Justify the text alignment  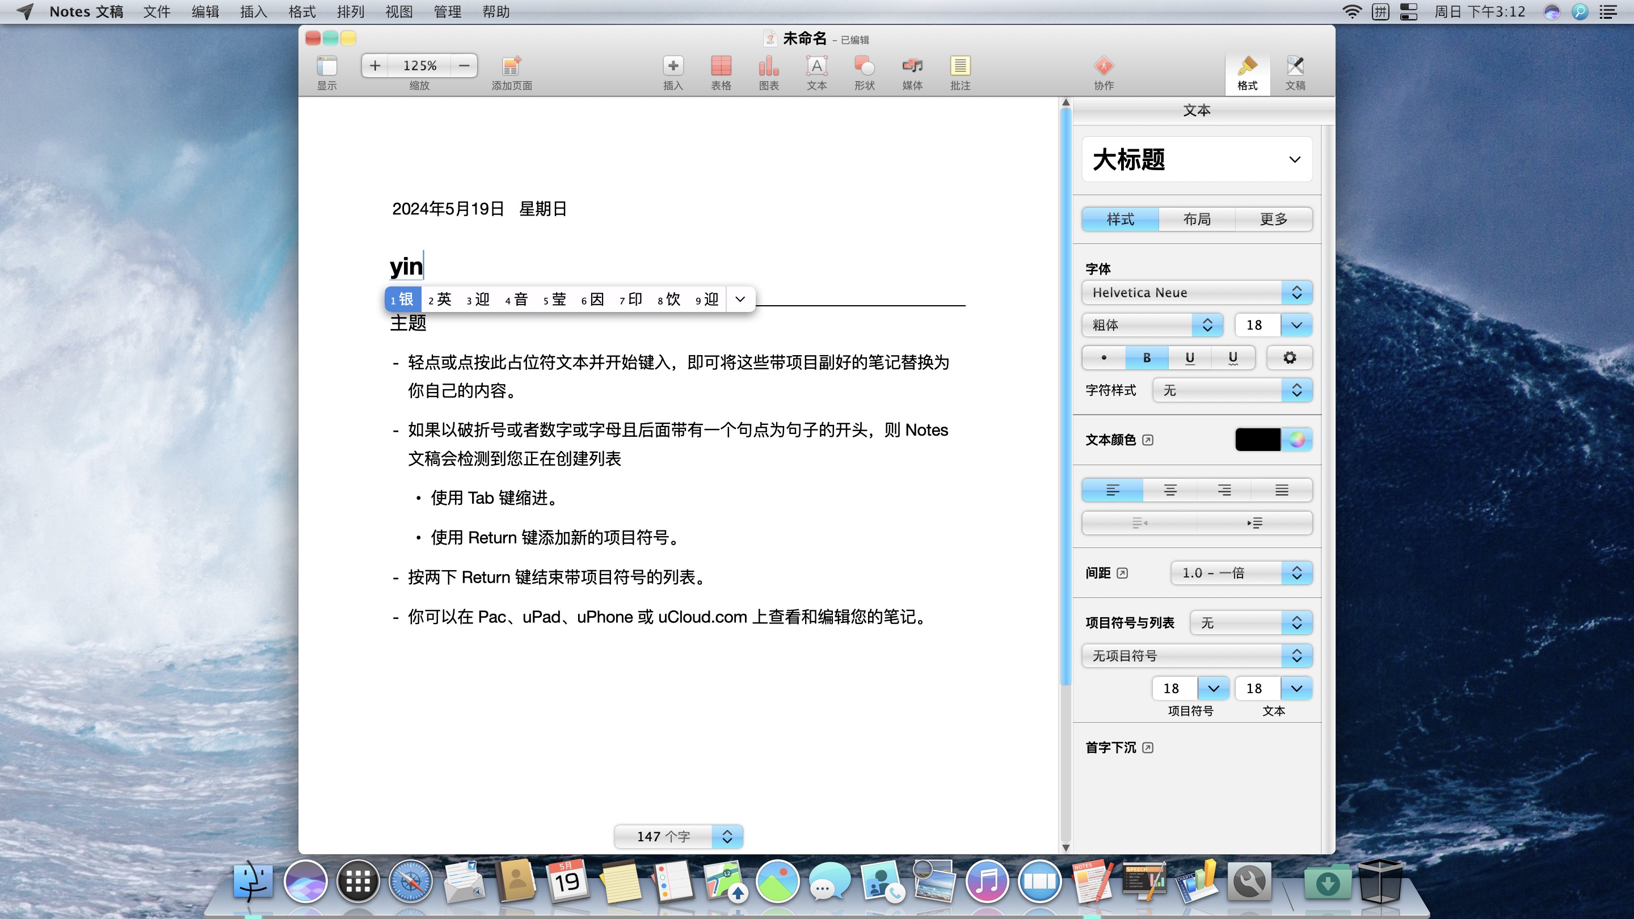[1281, 490]
